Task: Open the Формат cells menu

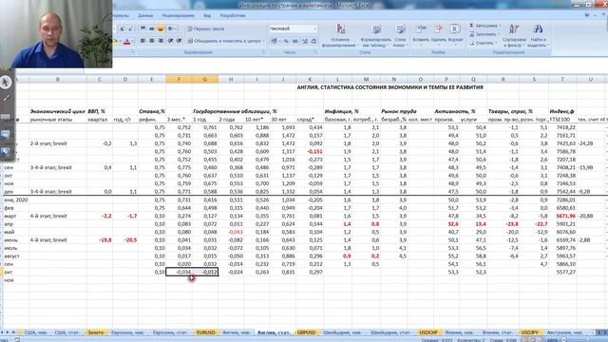Action: [x=455, y=34]
